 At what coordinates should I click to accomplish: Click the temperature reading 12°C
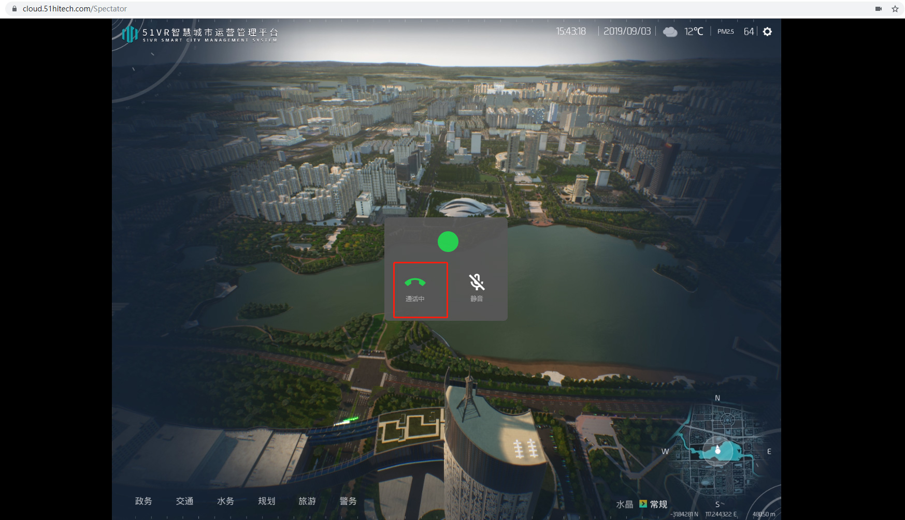pos(694,32)
